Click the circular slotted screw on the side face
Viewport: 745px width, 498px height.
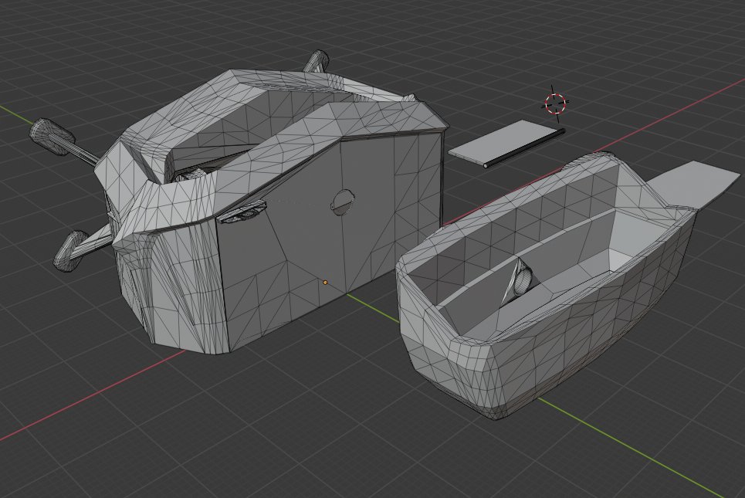[342, 202]
